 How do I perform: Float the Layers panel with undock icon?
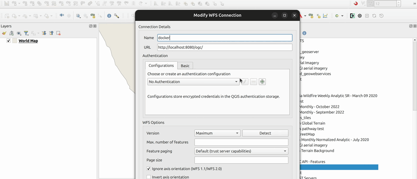91,26
